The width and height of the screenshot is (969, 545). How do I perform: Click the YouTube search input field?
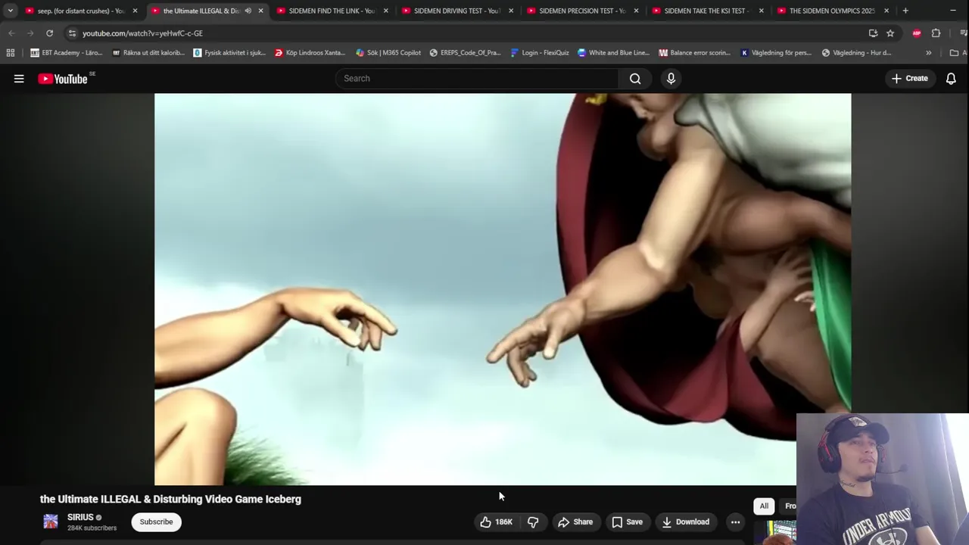(x=477, y=79)
